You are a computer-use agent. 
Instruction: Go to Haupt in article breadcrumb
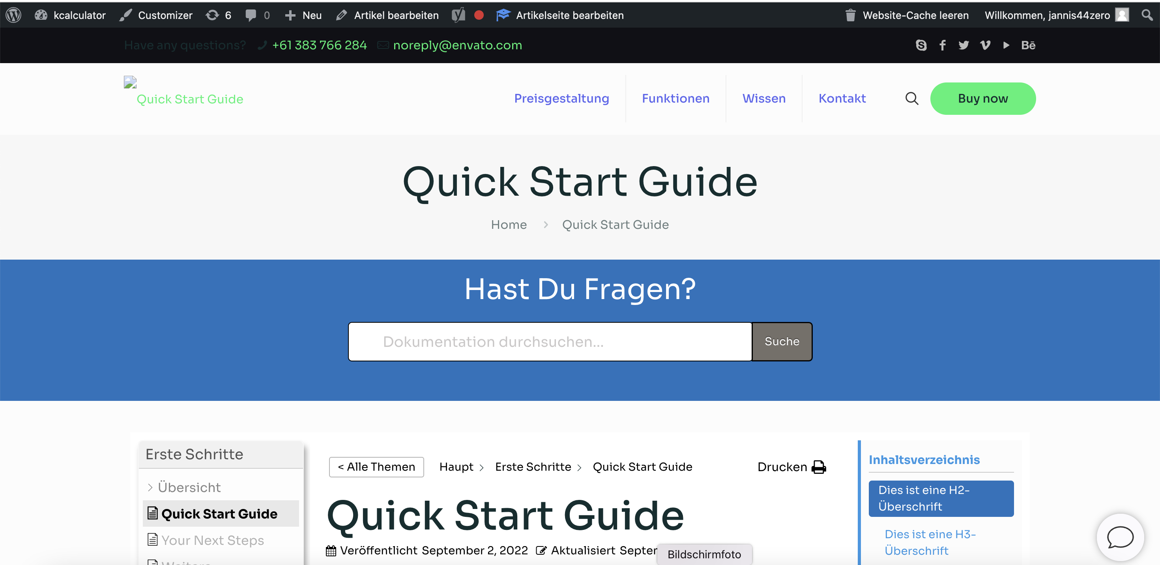[x=456, y=467]
